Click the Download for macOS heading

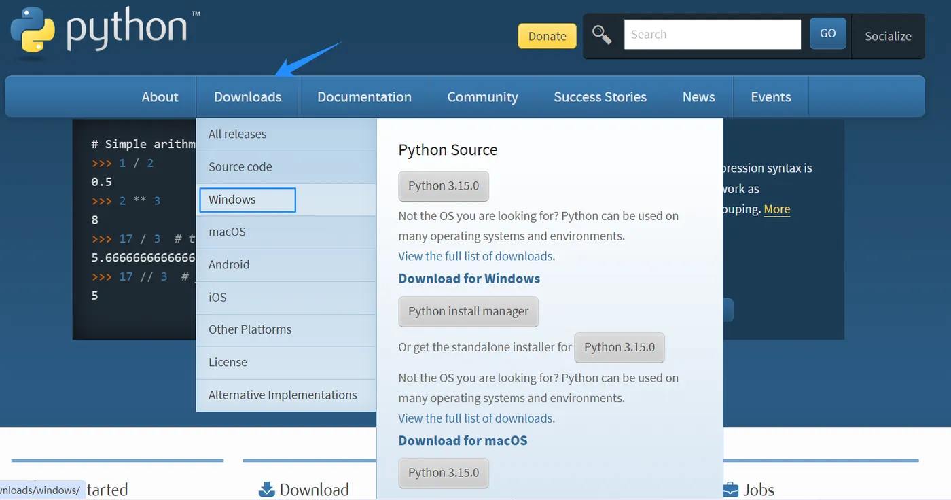tap(463, 440)
